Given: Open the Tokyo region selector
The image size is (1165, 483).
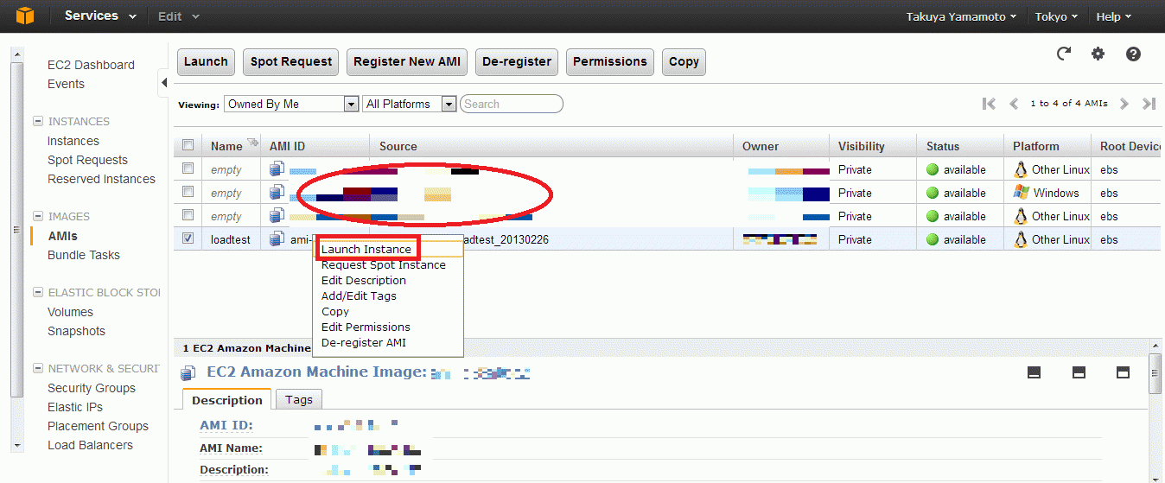Looking at the screenshot, I should tap(1056, 16).
